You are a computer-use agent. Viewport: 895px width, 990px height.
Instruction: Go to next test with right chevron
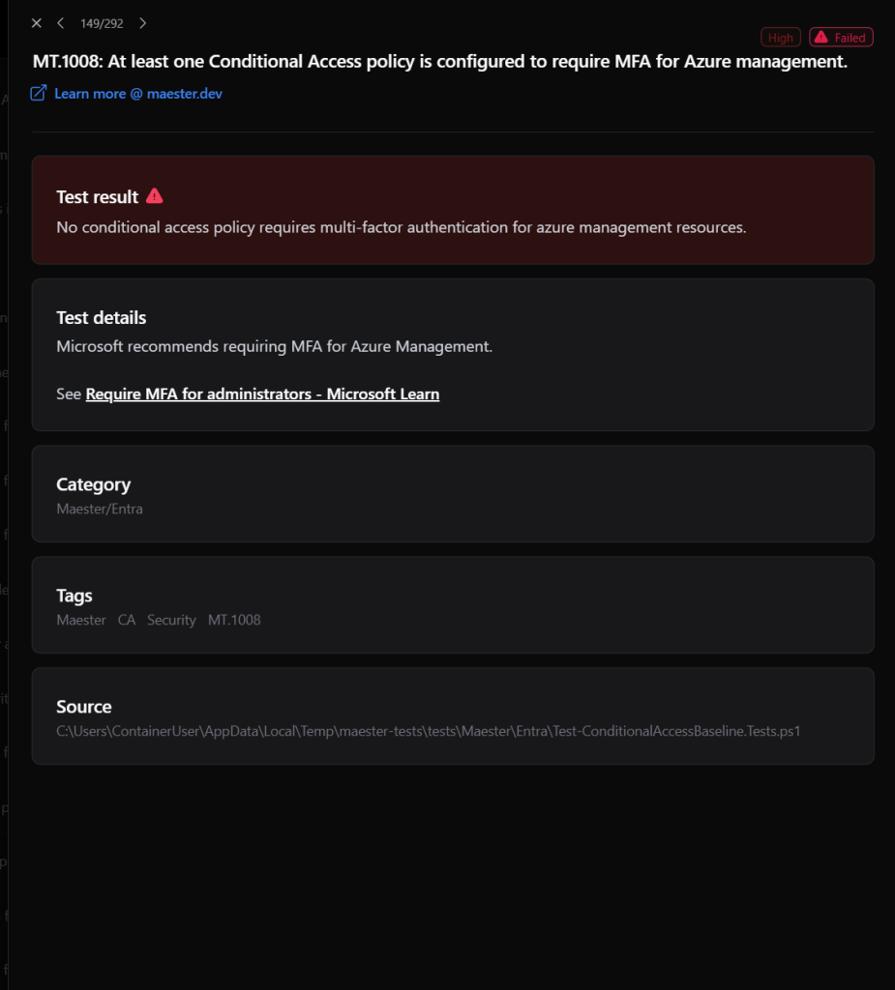pyautogui.click(x=143, y=23)
